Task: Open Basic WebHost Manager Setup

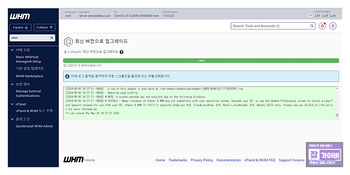Action: click(29, 59)
